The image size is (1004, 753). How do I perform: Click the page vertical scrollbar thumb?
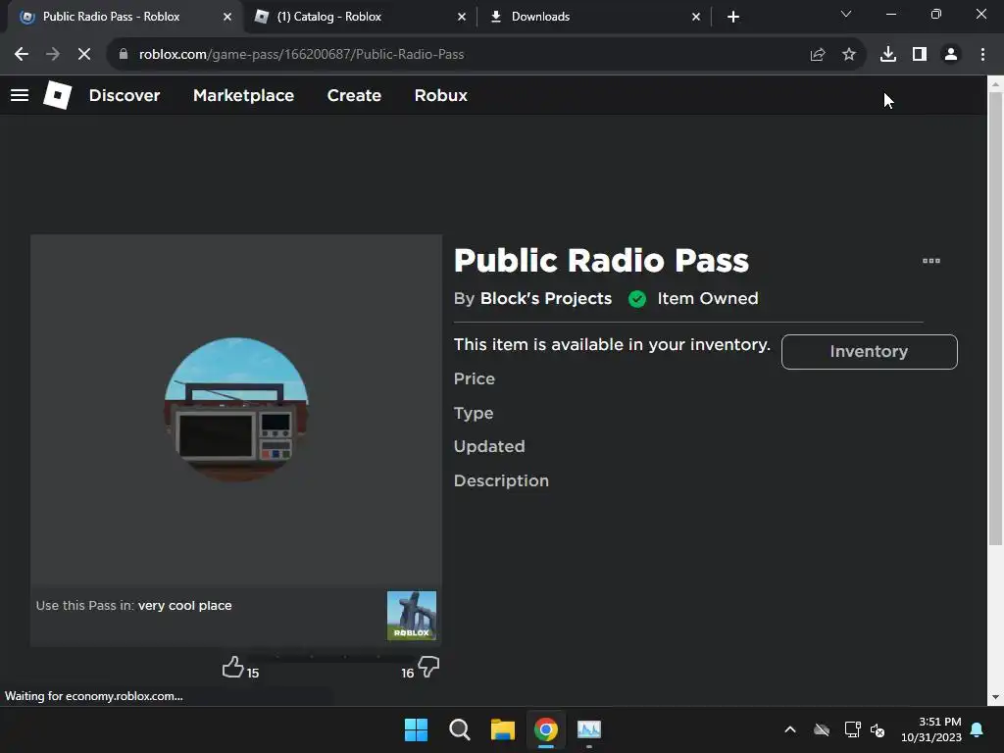coord(995,319)
